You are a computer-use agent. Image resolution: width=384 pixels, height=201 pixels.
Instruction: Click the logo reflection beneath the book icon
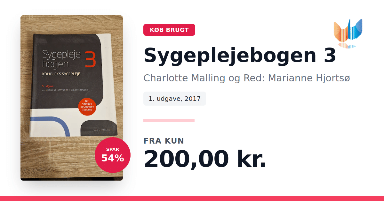(x=348, y=46)
